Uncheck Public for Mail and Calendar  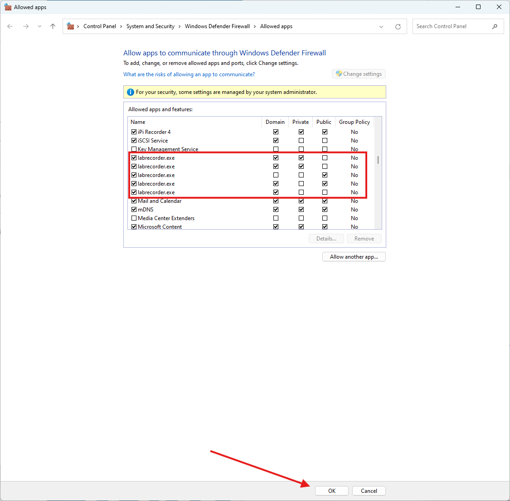(325, 201)
